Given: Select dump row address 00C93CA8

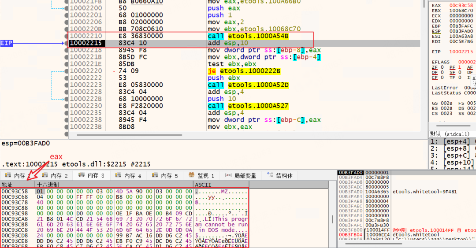Looking at the screenshot, I should (15, 219).
